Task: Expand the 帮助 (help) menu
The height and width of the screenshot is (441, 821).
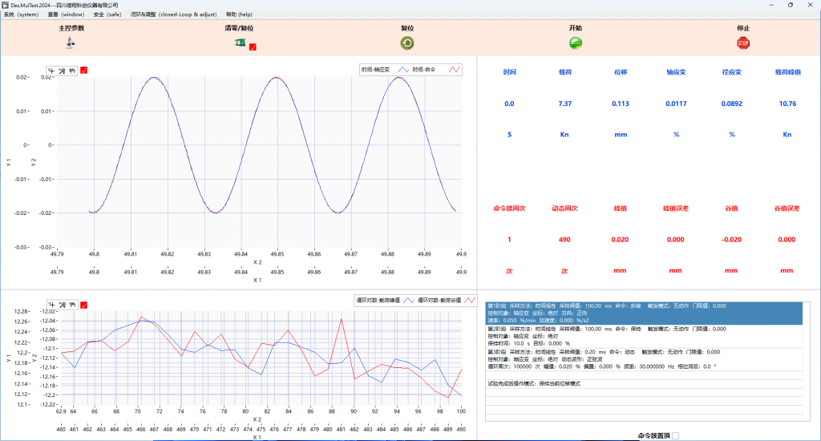Action: [239, 14]
